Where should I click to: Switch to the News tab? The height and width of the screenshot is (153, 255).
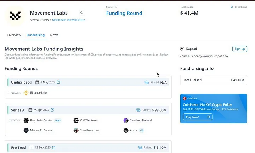54,35
